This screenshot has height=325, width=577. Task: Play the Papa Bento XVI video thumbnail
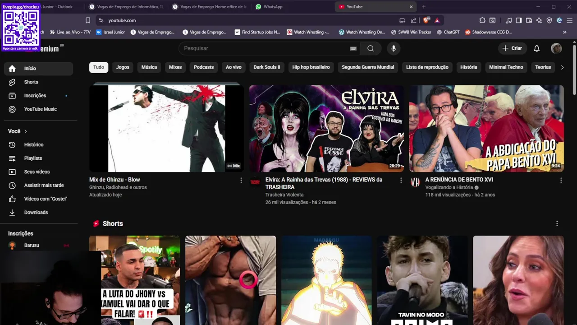pyautogui.click(x=486, y=129)
